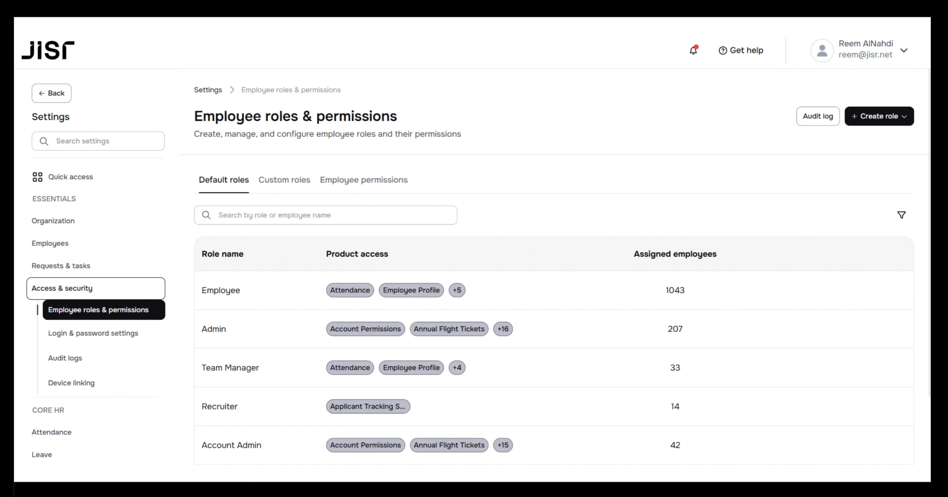Select the Default roles tab
The width and height of the screenshot is (948, 497).
point(223,180)
